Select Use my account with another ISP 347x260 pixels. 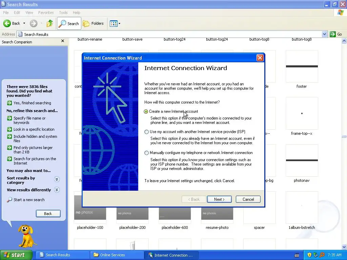tap(146, 132)
